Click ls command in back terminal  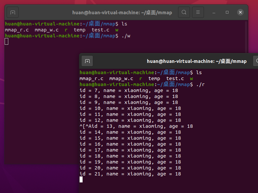tap(124, 24)
